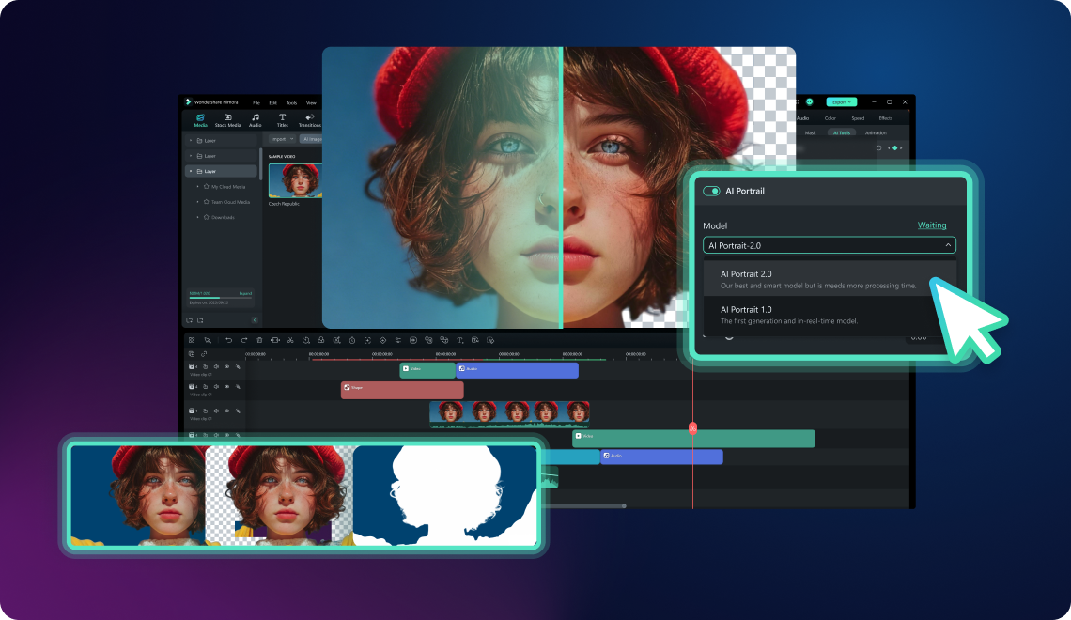Switch to the Titles tab
Screen dimensions: 1071x620
[x=282, y=121]
